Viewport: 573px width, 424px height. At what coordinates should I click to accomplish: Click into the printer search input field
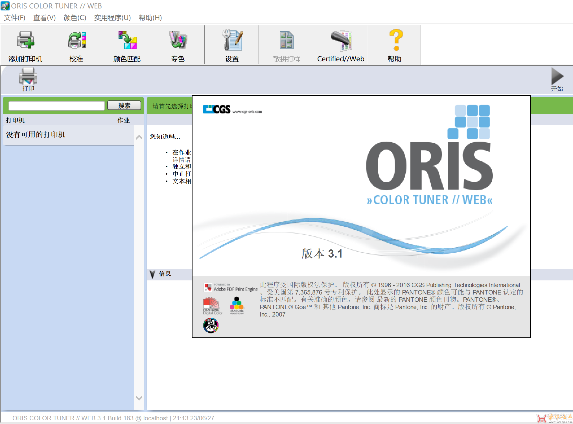tap(57, 106)
